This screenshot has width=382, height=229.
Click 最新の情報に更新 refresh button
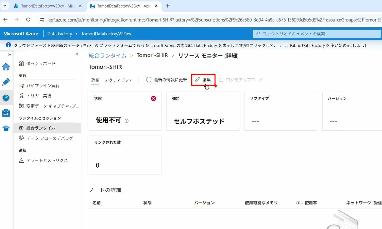click(166, 80)
